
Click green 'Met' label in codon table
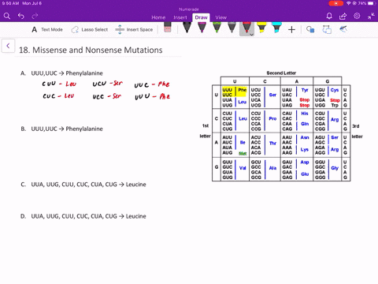tap(243, 153)
